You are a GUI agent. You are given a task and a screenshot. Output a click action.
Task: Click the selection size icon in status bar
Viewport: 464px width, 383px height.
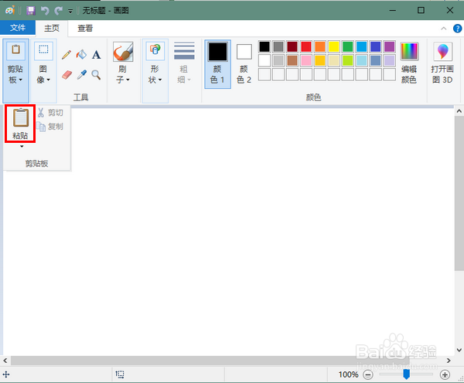click(x=120, y=375)
